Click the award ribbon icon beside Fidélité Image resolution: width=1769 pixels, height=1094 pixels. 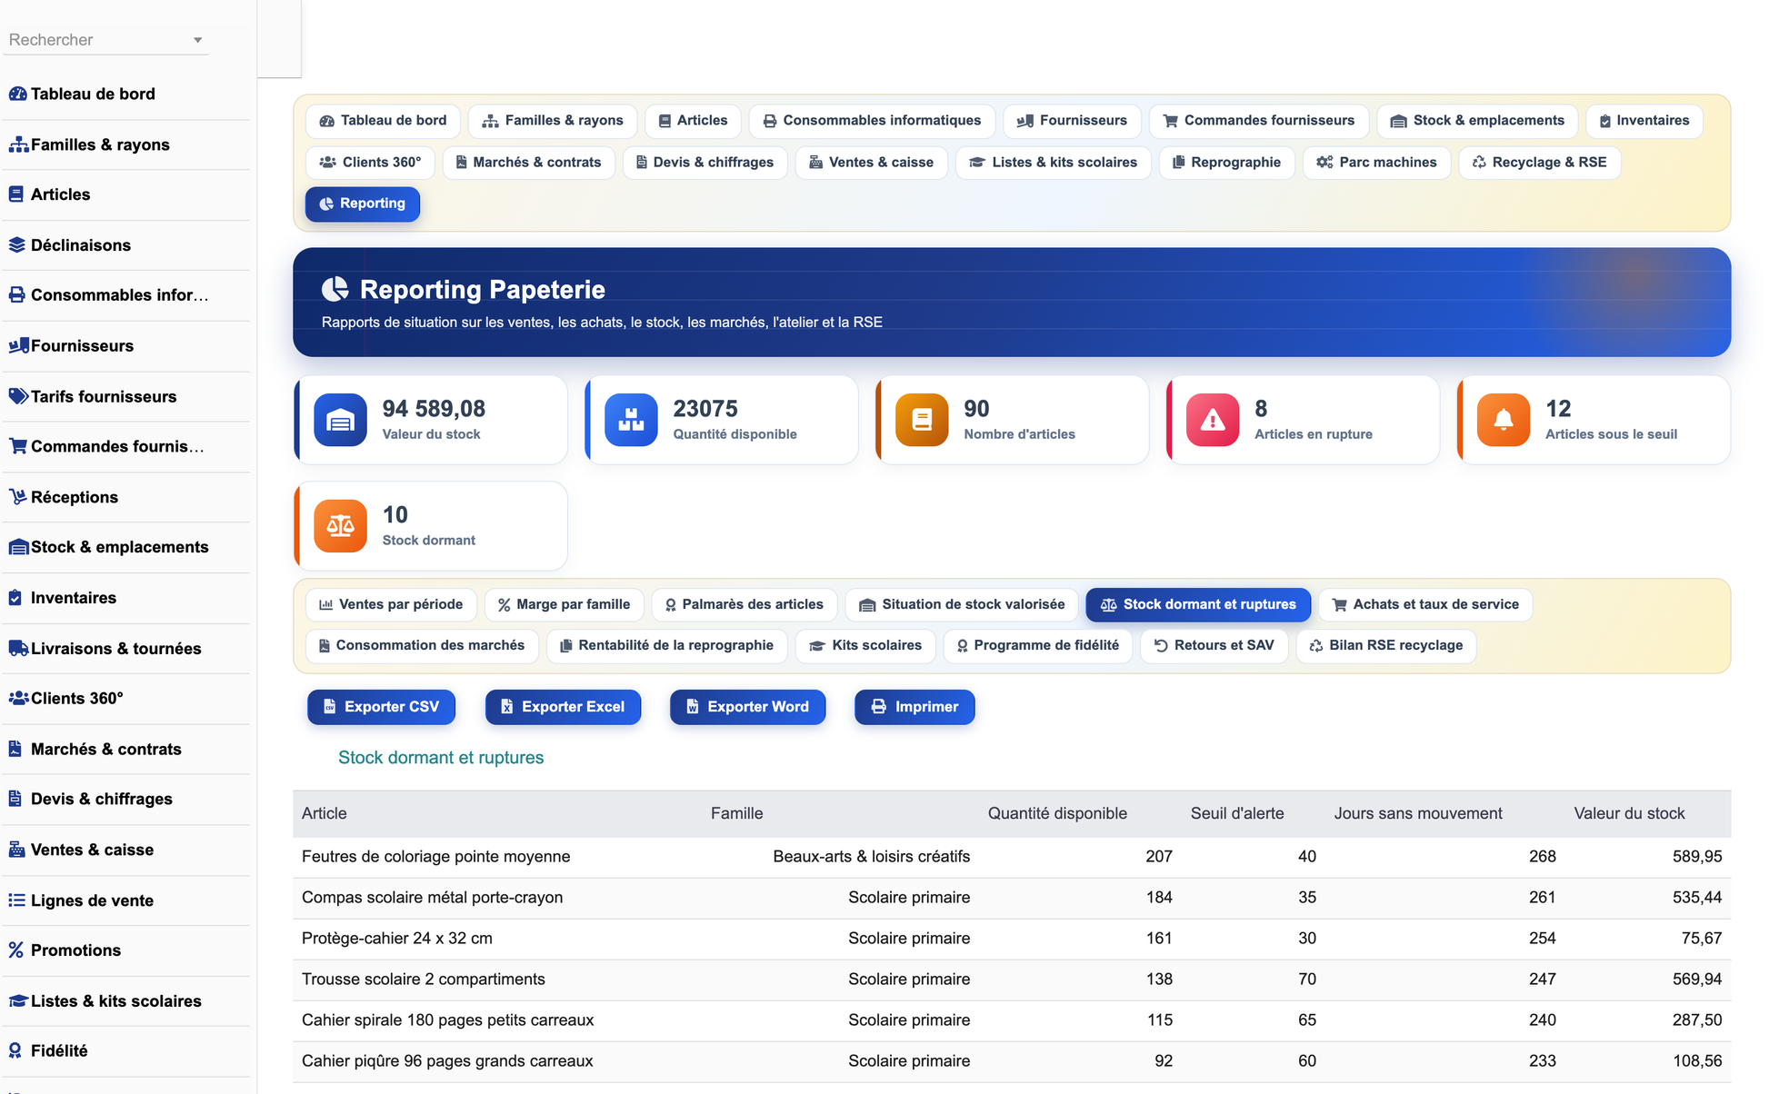[15, 1050]
